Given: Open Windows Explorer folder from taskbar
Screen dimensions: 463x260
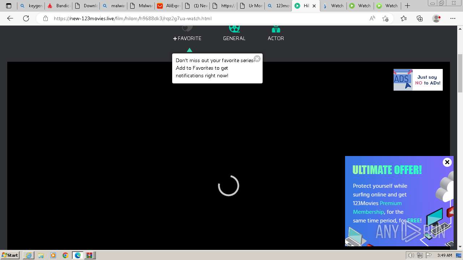Looking at the screenshot, I should (41, 255).
